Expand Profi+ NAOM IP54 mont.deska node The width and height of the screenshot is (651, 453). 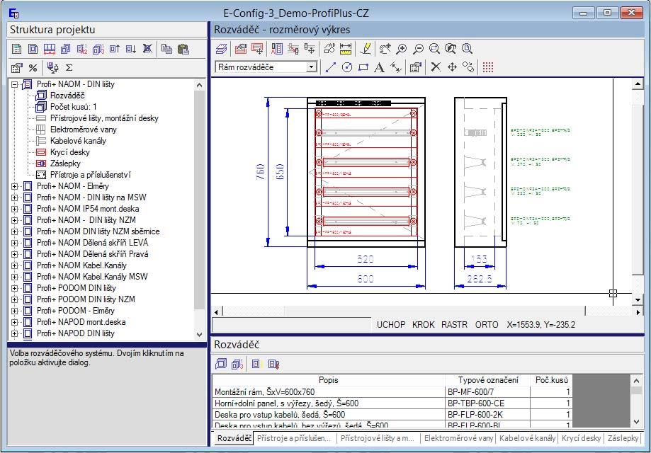[x=15, y=209]
